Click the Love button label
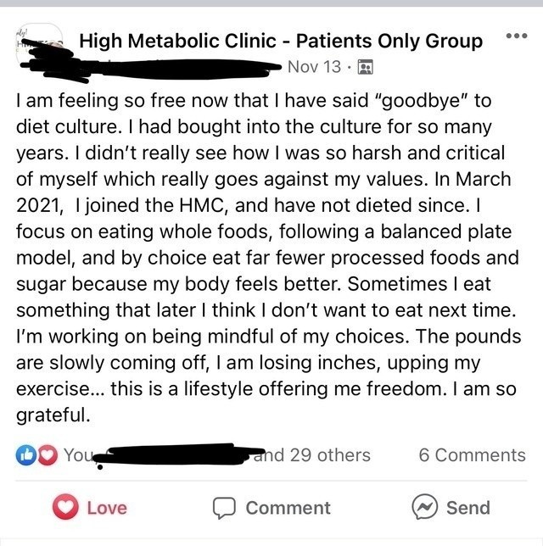 click(107, 508)
